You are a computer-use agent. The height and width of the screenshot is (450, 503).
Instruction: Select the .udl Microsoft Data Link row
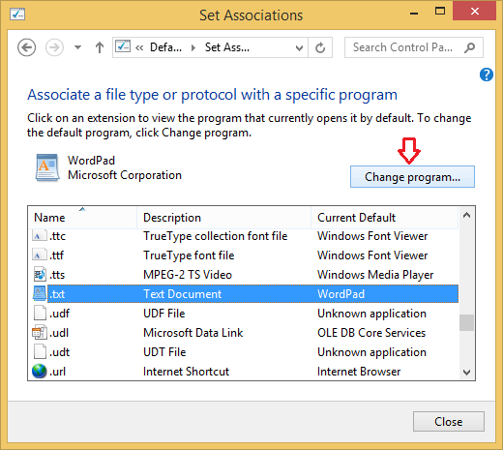(245, 333)
